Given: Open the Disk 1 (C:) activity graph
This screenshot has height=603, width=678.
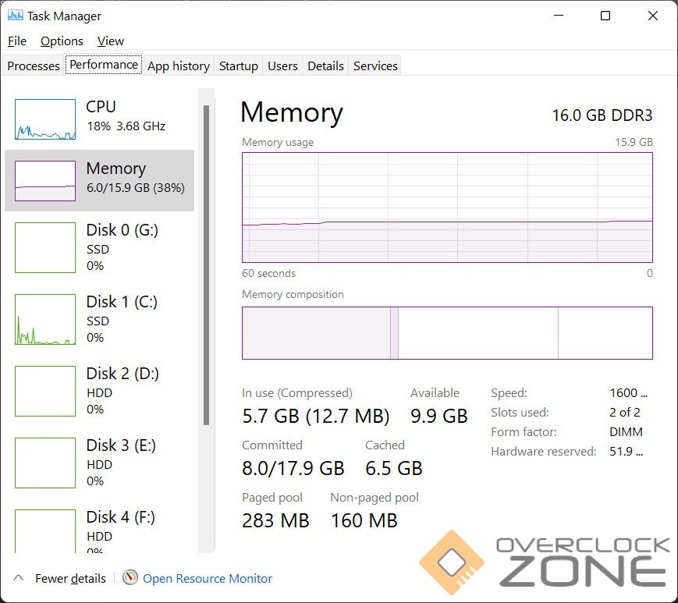Looking at the screenshot, I should tap(45, 319).
